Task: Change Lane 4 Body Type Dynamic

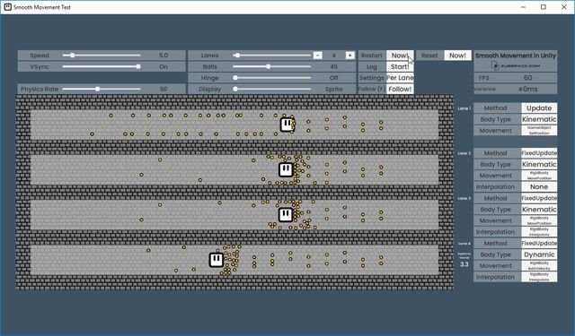Action: [539, 254]
